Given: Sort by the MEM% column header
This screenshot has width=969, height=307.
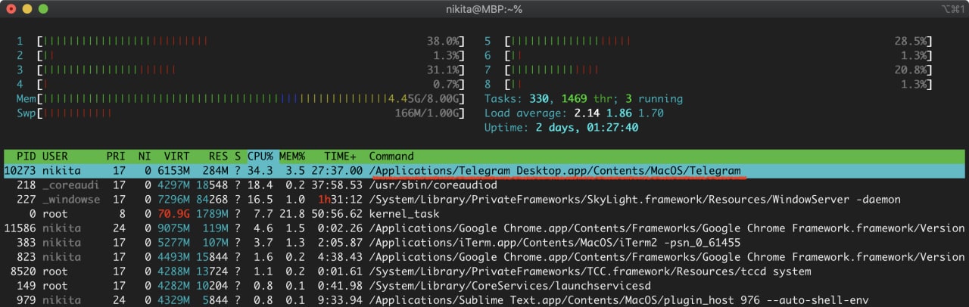Looking at the screenshot, I should pos(292,157).
